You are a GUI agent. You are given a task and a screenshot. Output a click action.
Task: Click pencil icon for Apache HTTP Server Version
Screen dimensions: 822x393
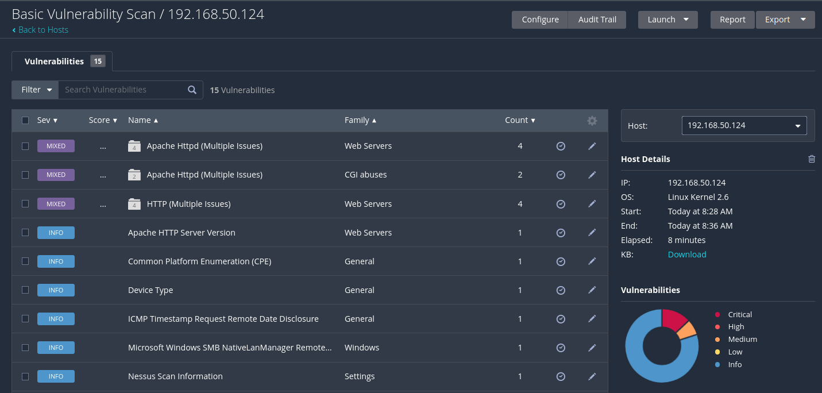[592, 233]
